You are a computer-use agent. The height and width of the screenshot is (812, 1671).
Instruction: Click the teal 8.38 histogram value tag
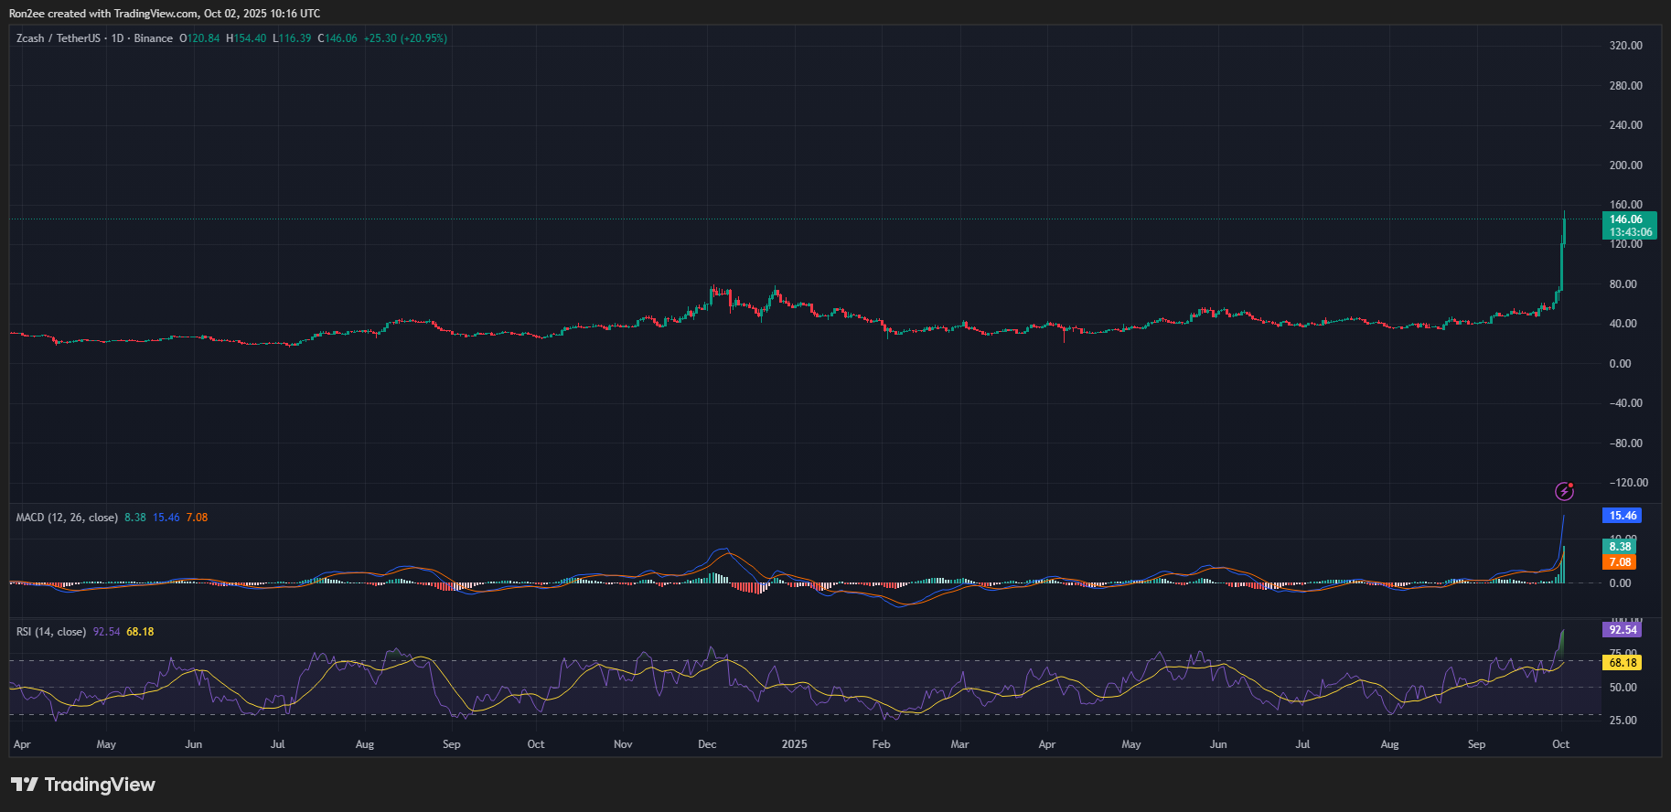click(1619, 547)
